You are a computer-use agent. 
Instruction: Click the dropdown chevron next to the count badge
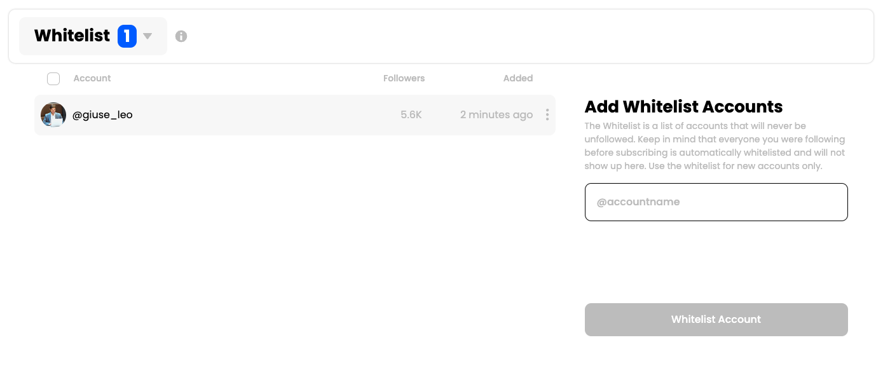tap(147, 36)
